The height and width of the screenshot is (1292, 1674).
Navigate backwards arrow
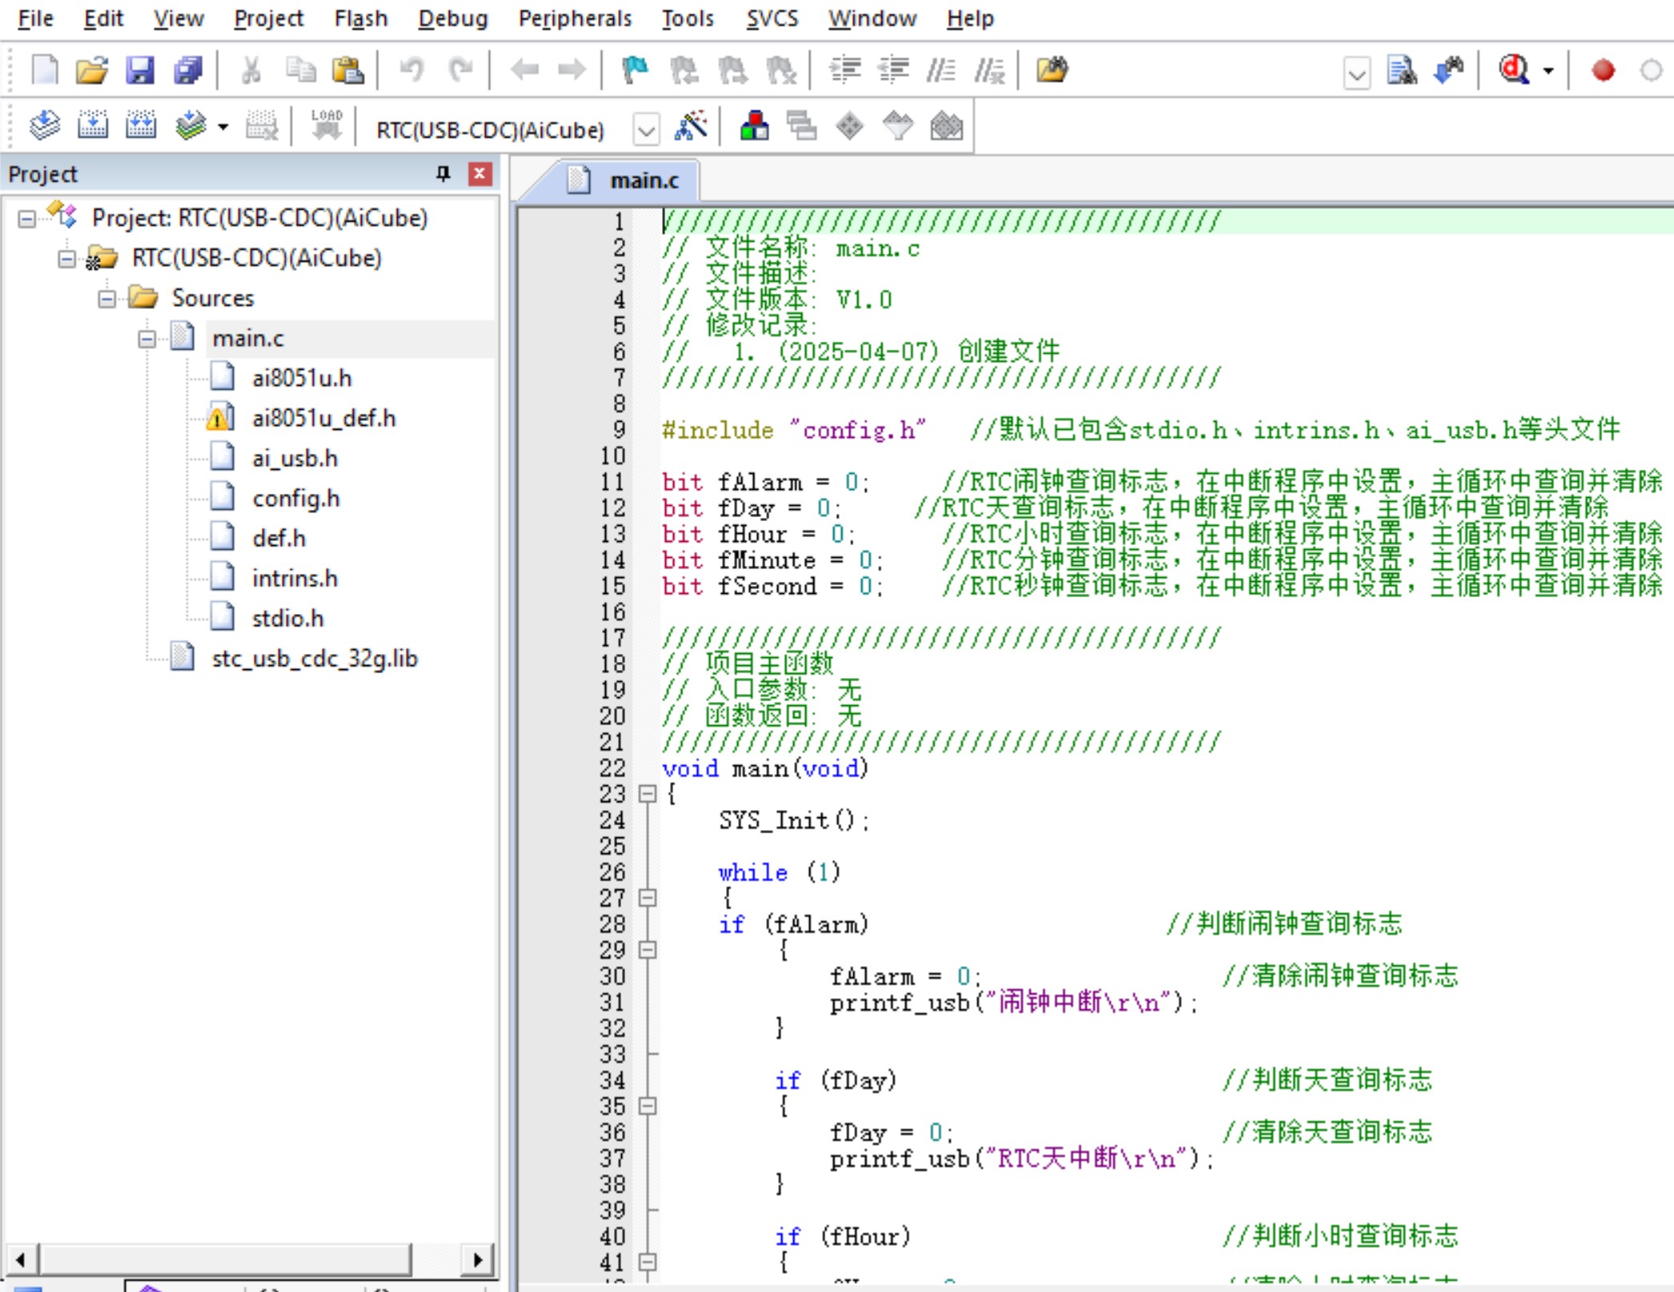524,70
